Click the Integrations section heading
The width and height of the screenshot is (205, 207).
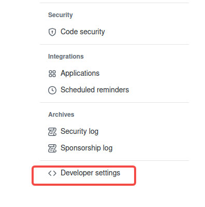coord(66,57)
